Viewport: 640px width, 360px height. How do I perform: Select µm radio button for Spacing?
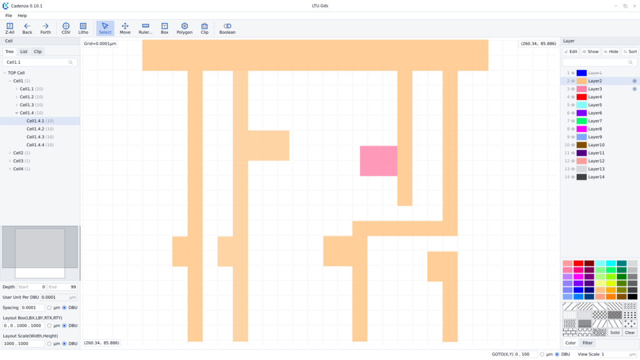pyautogui.click(x=49, y=307)
